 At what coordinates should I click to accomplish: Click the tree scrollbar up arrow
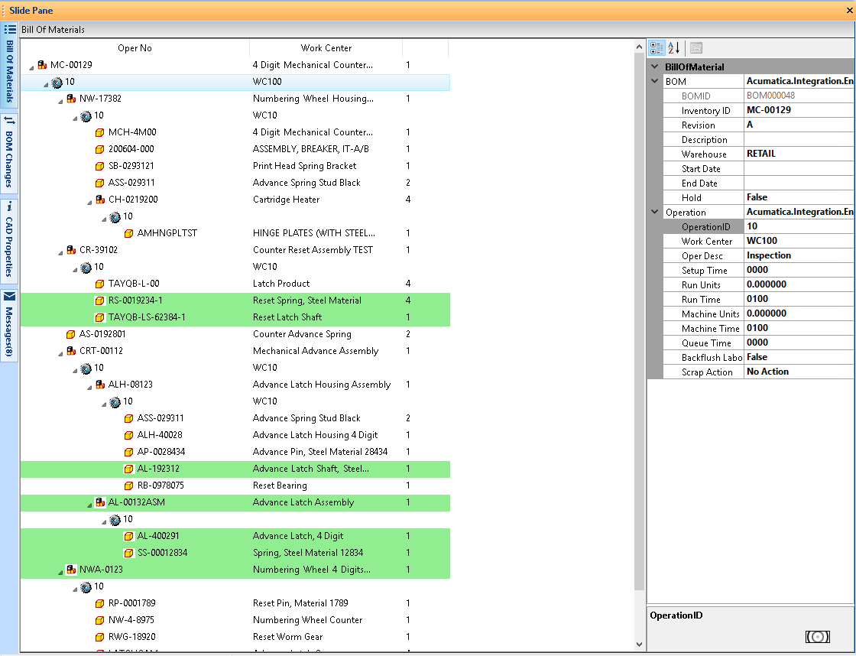pos(639,47)
